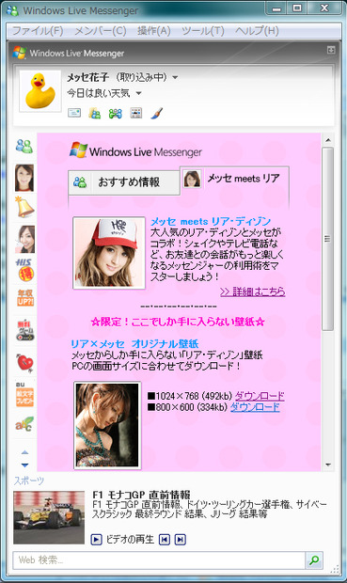Viewport: 347px width, 583px height.
Task: Open the email inbox envelope icon
Action: [74, 113]
